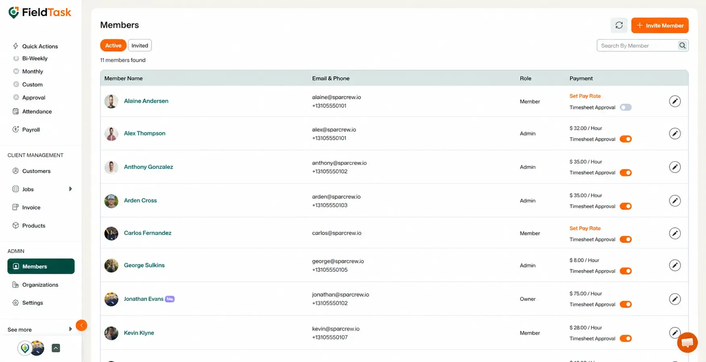Open Payroll from the sidebar
The width and height of the screenshot is (706, 362).
31,129
